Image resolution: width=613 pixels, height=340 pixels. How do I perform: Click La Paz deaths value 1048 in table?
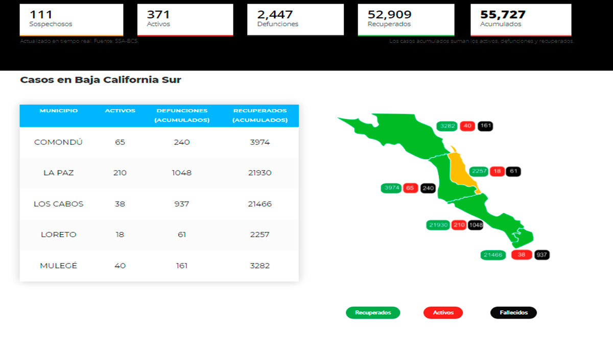click(x=182, y=173)
